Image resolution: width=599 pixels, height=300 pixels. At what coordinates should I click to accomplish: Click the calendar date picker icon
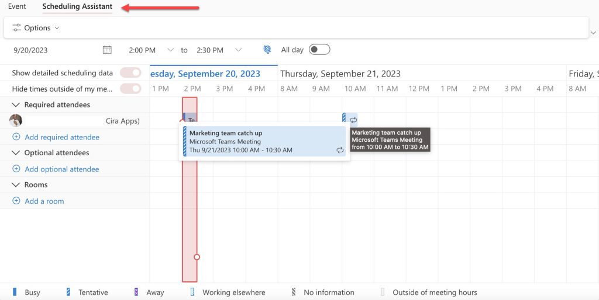(107, 50)
